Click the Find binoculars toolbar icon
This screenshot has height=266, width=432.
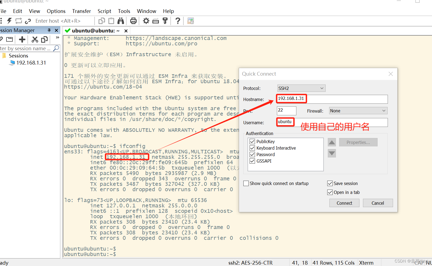point(121,21)
